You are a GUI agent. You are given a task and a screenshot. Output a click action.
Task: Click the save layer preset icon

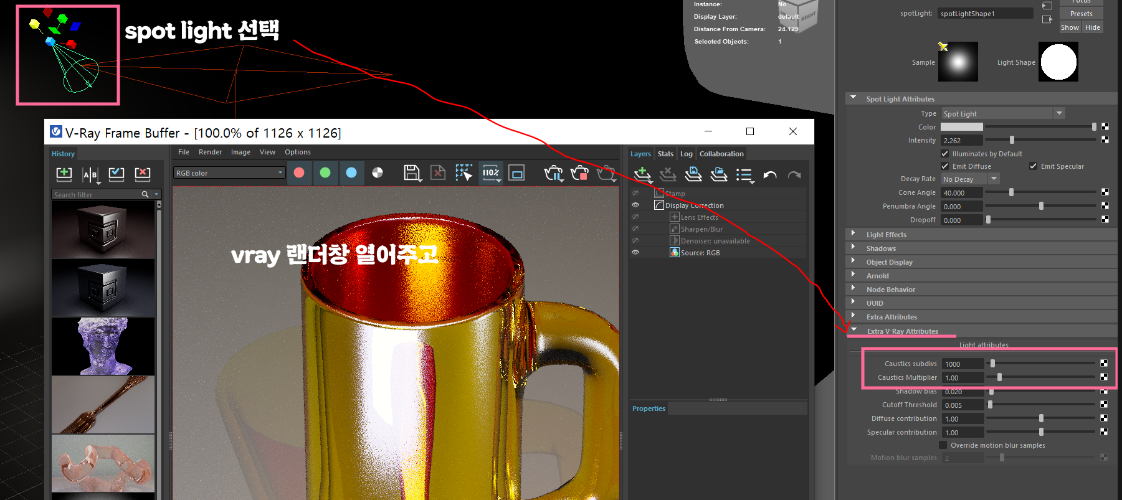click(x=693, y=174)
